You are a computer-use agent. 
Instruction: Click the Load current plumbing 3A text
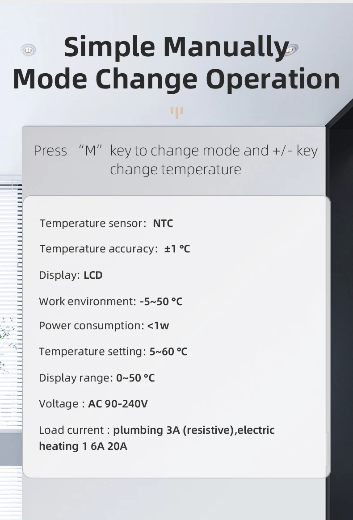[156, 430]
